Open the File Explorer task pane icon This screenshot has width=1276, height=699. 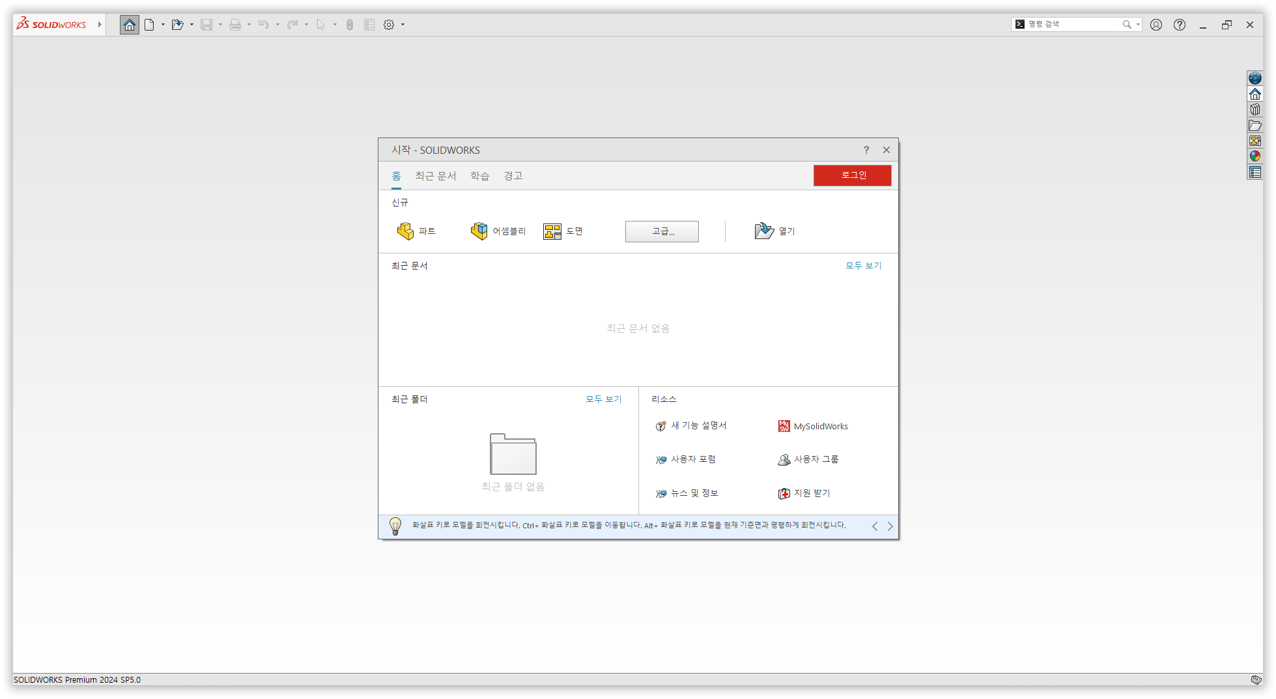tap(1255, 125)
